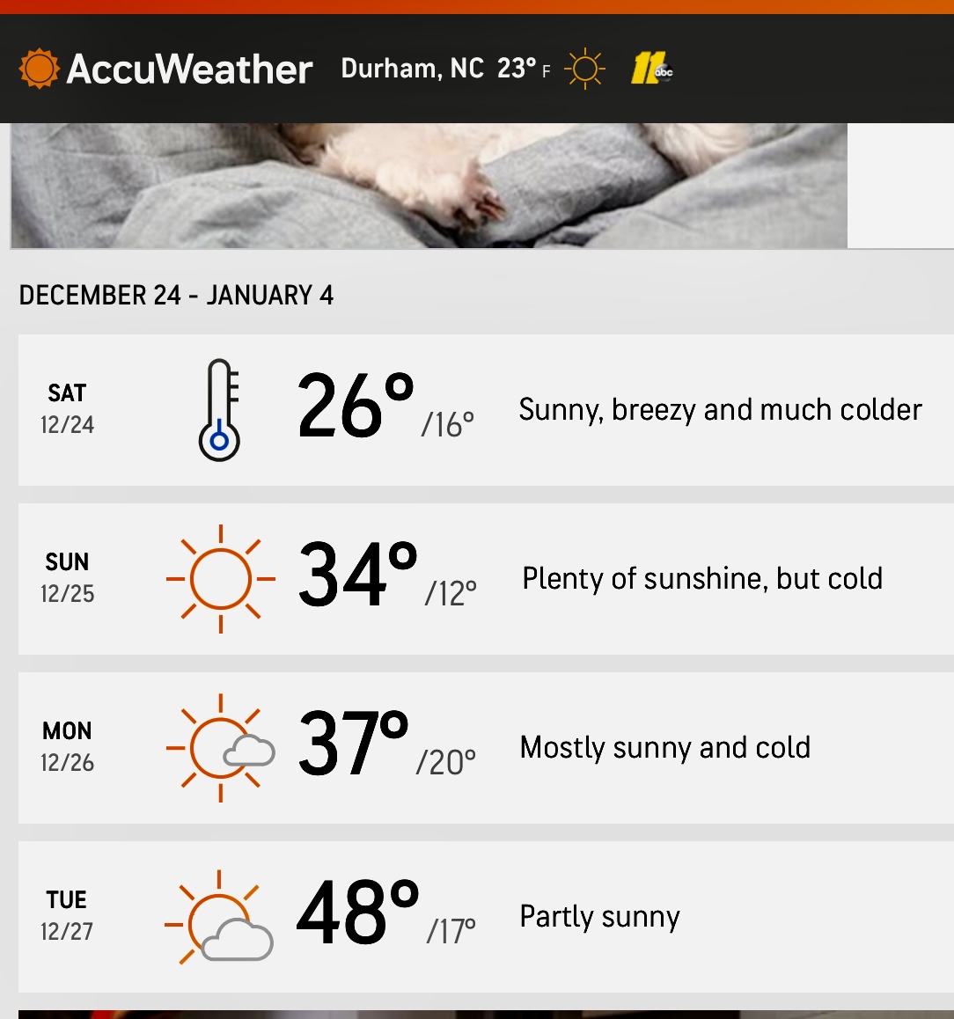Click 'Sunny, breezy and much colder' description
The image size is (954, 1019).
point(720,410)
